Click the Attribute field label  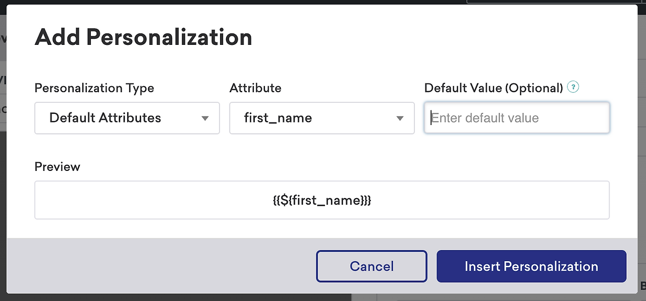[255, 88]
